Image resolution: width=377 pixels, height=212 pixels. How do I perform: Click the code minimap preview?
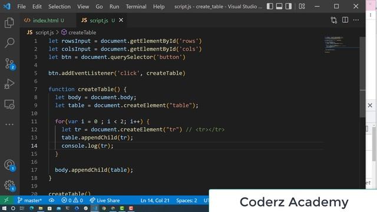pyautogui.click(x=342, y=45)
